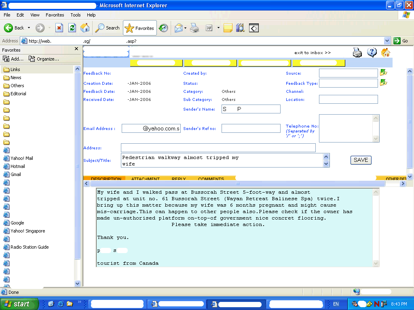Open the help question mark icon on the page
Viewport: 414px width, 310px height.
(372, 52)
